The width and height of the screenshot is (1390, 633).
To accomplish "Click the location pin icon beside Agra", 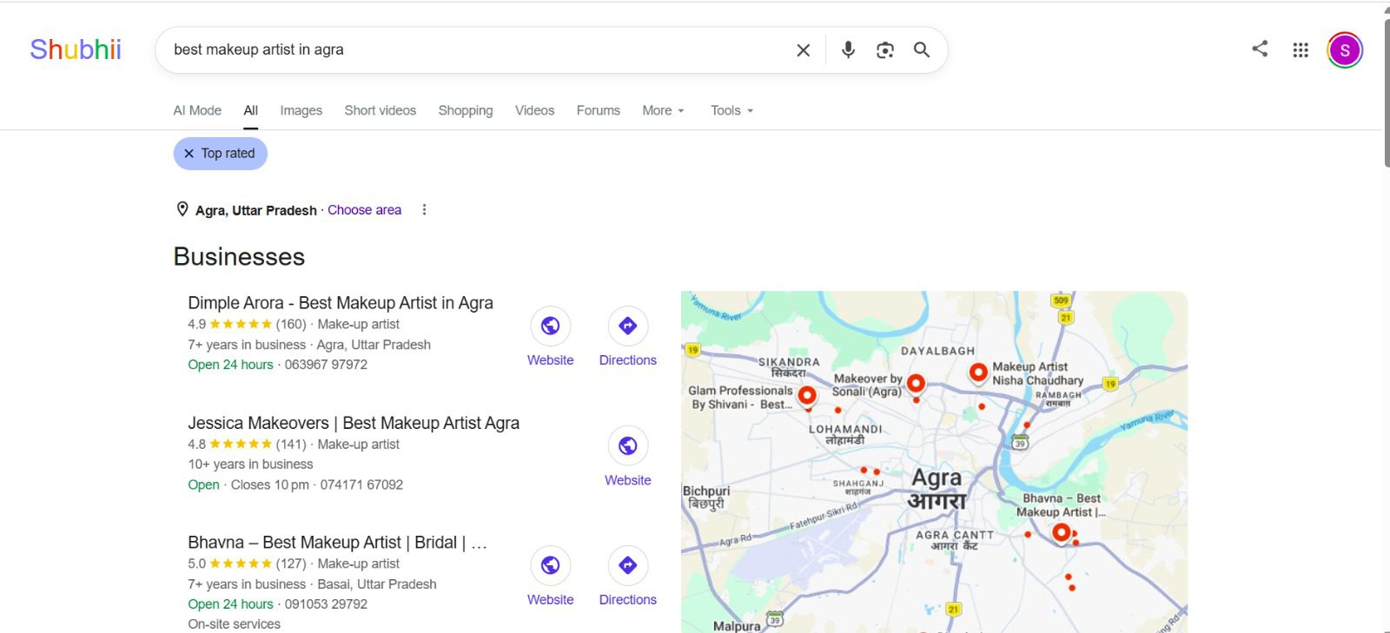I will pos(182,209).
